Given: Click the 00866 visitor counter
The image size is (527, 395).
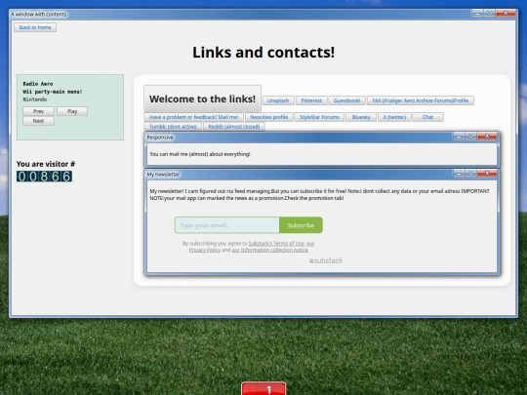Looking at the screenshot, I should 44,177.
